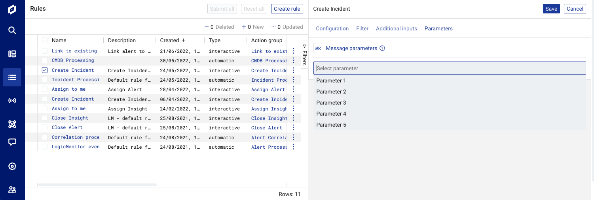Click the help icon beside Message parameters
594x200 pixels.
[382, 48]
